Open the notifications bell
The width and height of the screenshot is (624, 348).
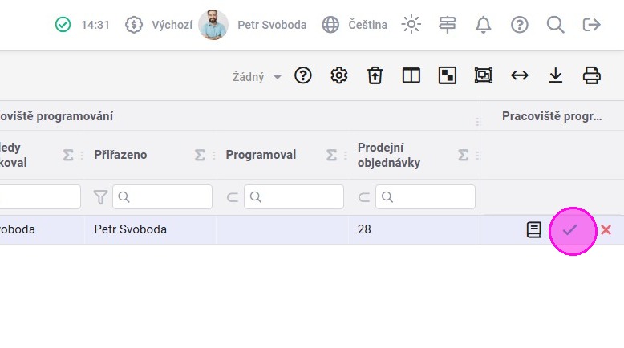click(483, 25)
